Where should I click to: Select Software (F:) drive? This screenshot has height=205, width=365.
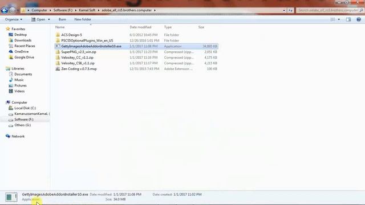click(24, 120)
